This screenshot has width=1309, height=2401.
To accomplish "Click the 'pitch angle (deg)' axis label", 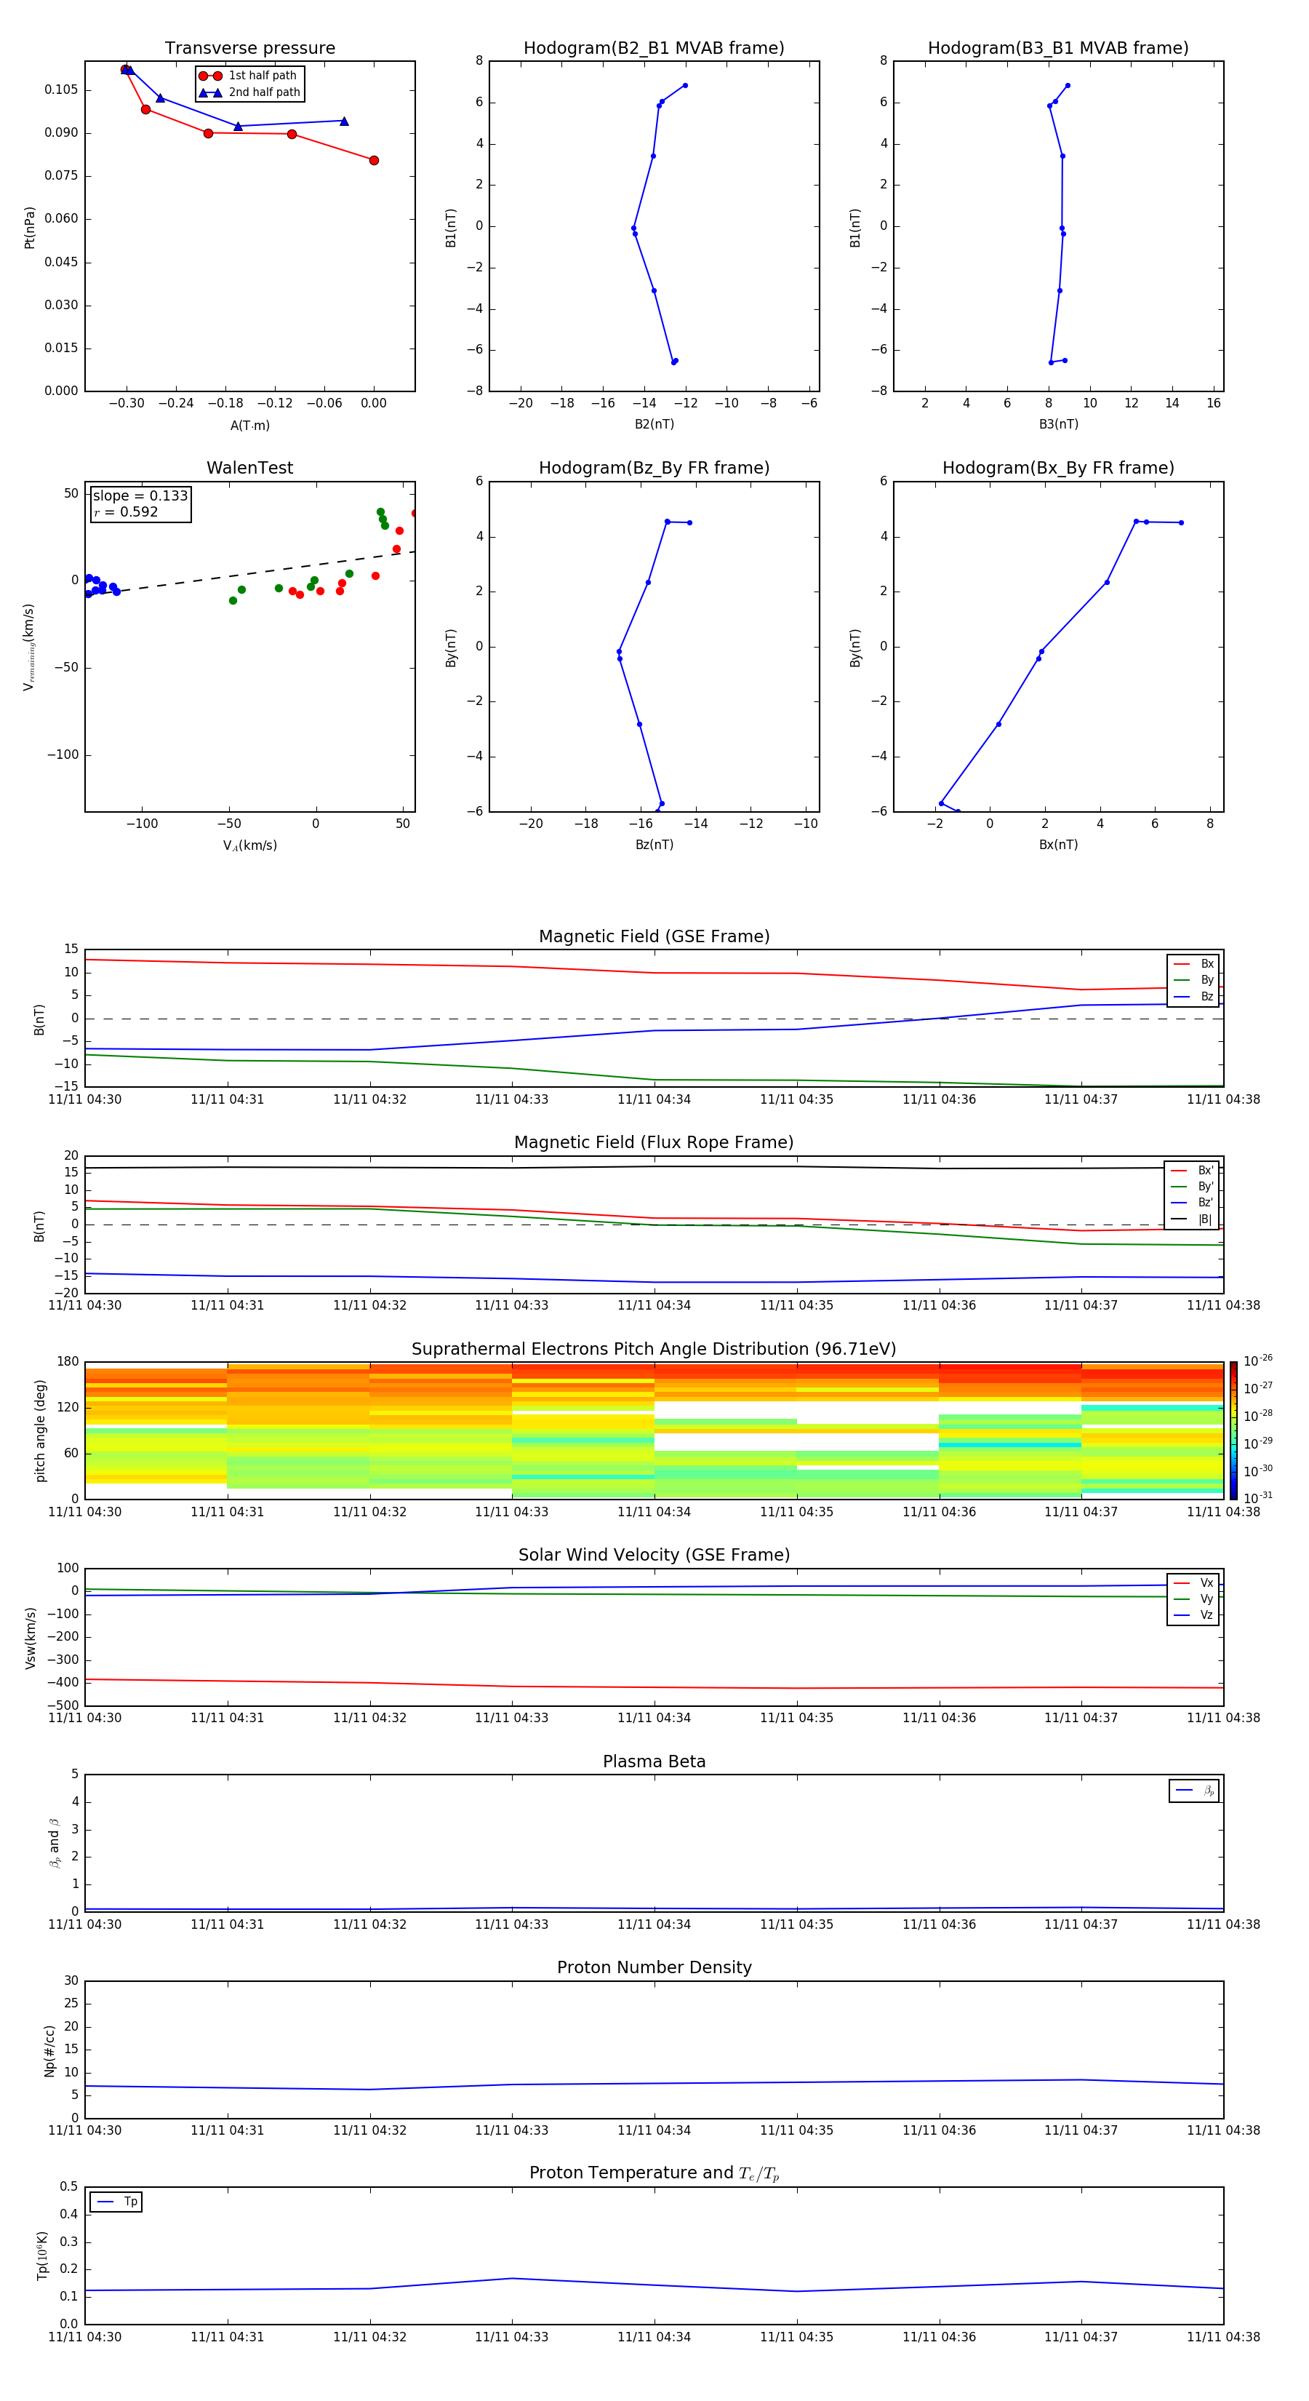I will click(x=40, y=1430).
